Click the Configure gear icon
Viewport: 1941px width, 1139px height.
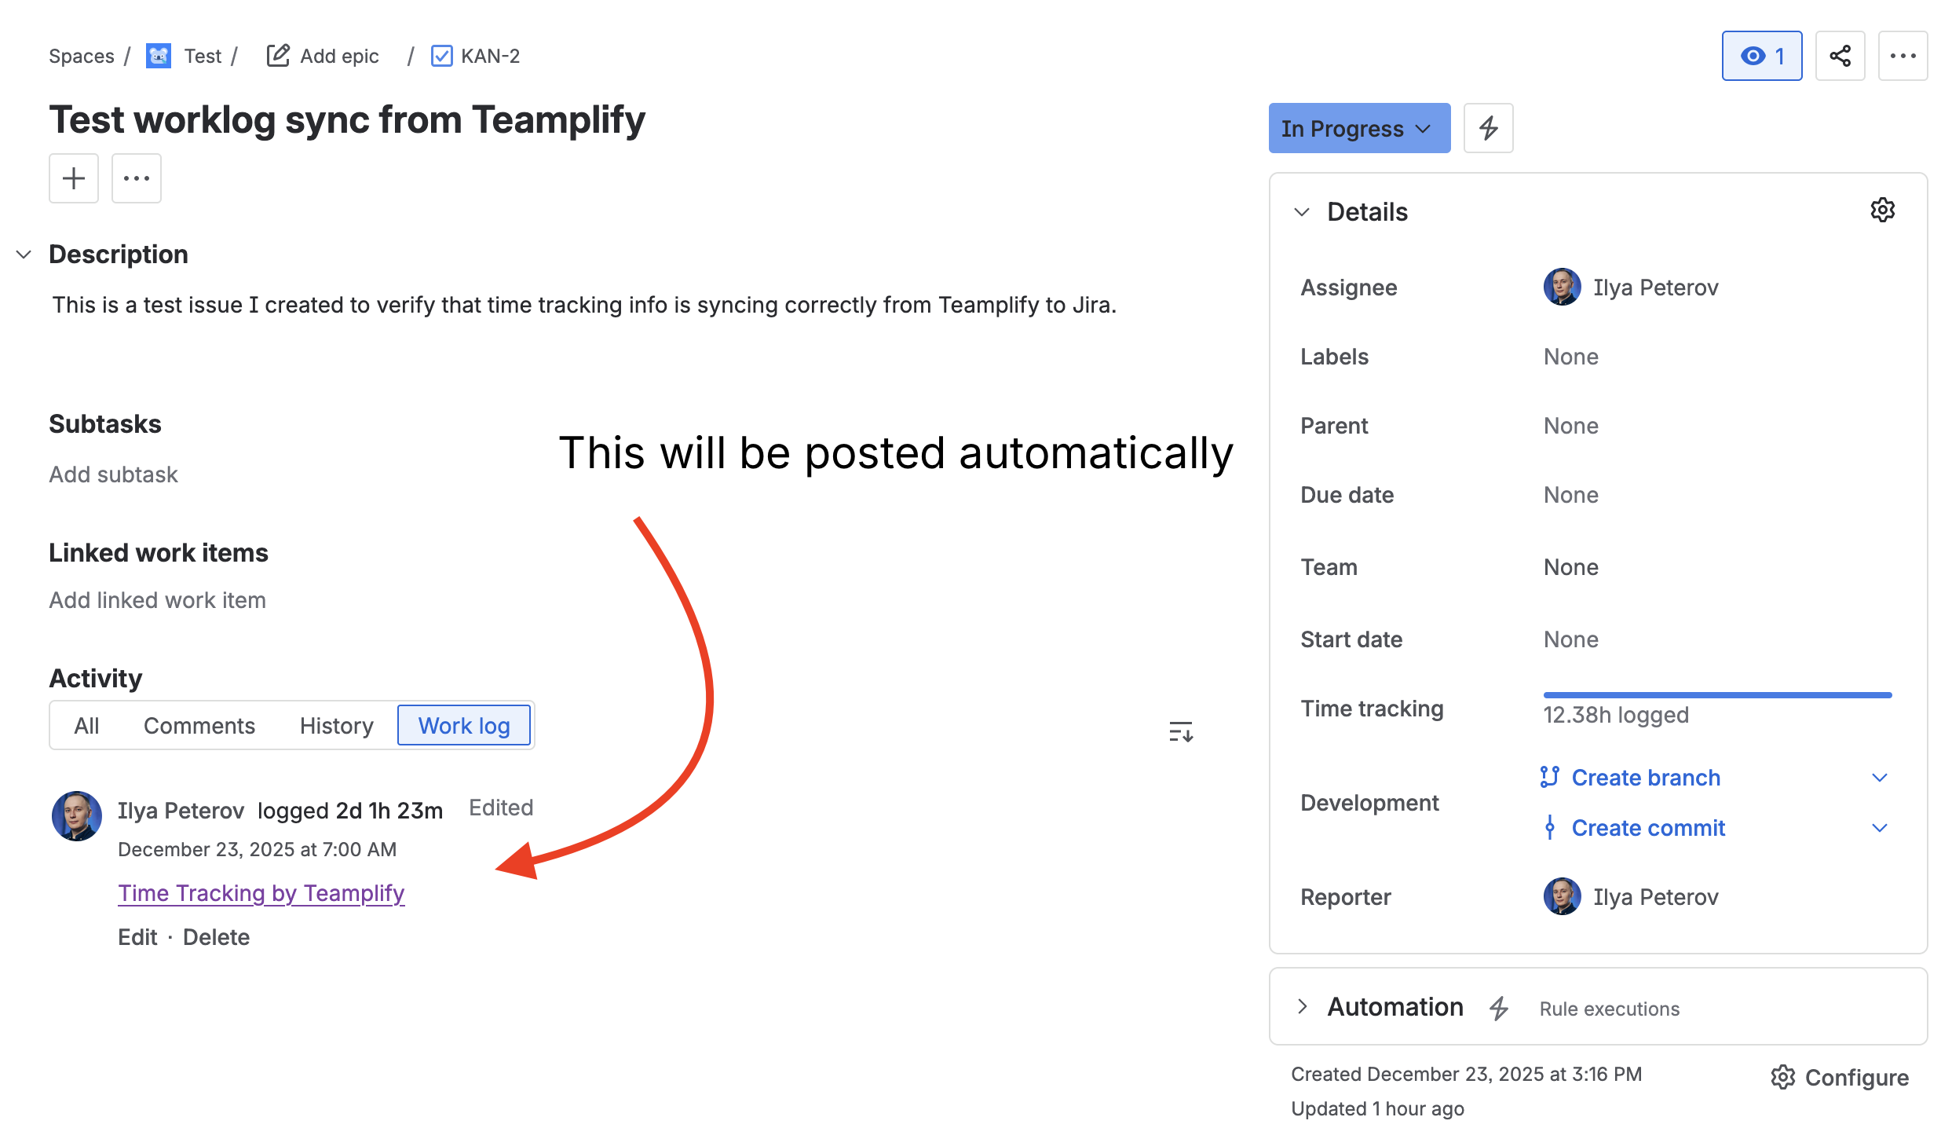[1782, 1077]
